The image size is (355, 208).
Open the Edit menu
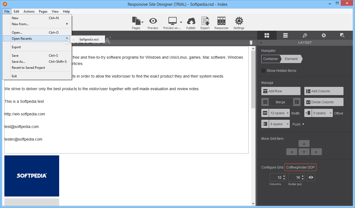[x=16, y=11]
